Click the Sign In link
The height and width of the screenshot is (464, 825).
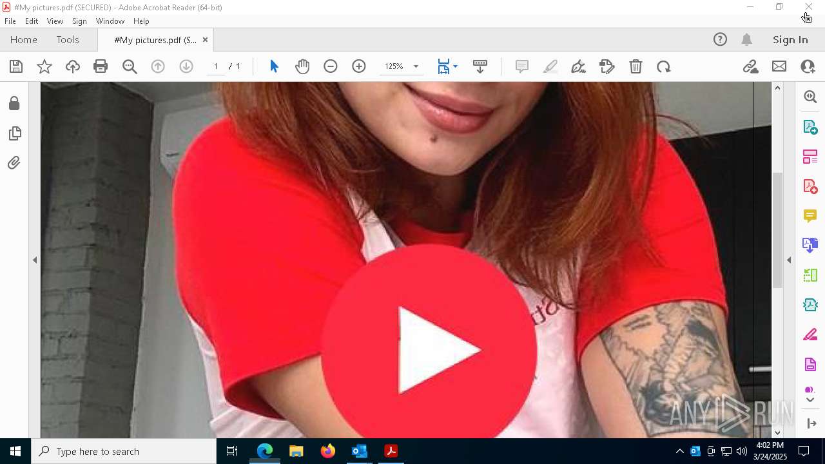click(x=790, y=40)
